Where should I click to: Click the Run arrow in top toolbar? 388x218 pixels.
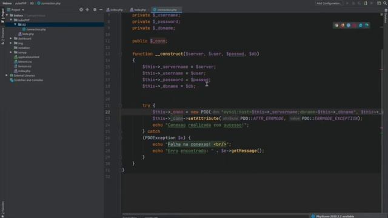[x=347, y=3]
